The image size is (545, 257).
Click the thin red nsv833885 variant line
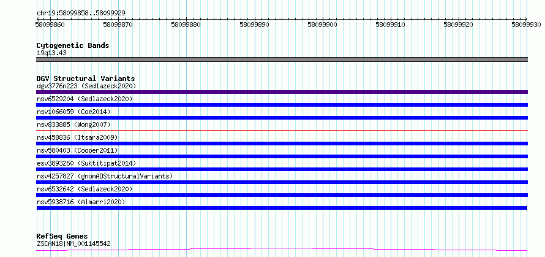(282, 130)
